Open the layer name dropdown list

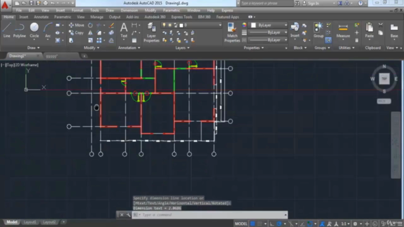click(x=220, y=25)
